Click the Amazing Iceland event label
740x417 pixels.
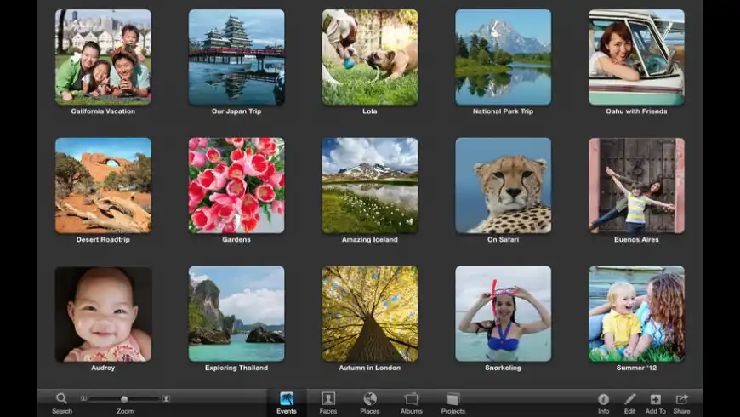pos(370,240)
